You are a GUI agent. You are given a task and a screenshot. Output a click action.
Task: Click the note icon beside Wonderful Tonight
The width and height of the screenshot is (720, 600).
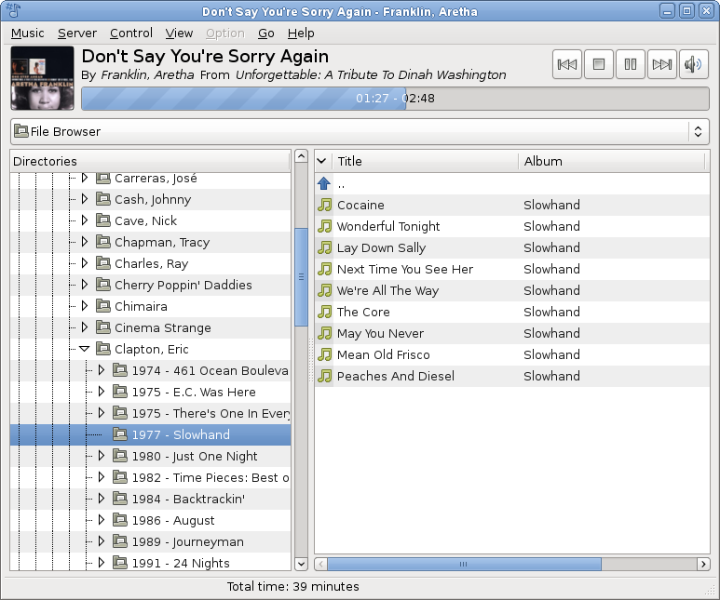click(324, 226)
